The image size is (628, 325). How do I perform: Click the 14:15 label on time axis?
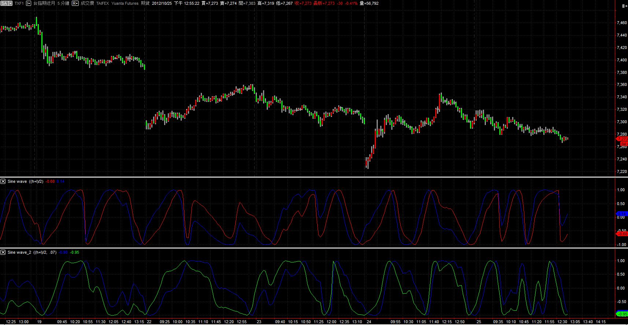click(601, 322)
